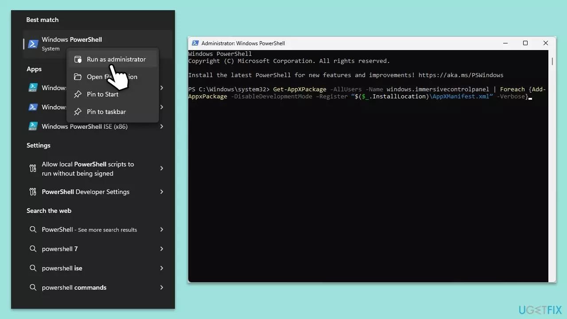Expand the Windows PowerShell ISE (x86) chevron
Screen dimensions: 567x319
162,127
